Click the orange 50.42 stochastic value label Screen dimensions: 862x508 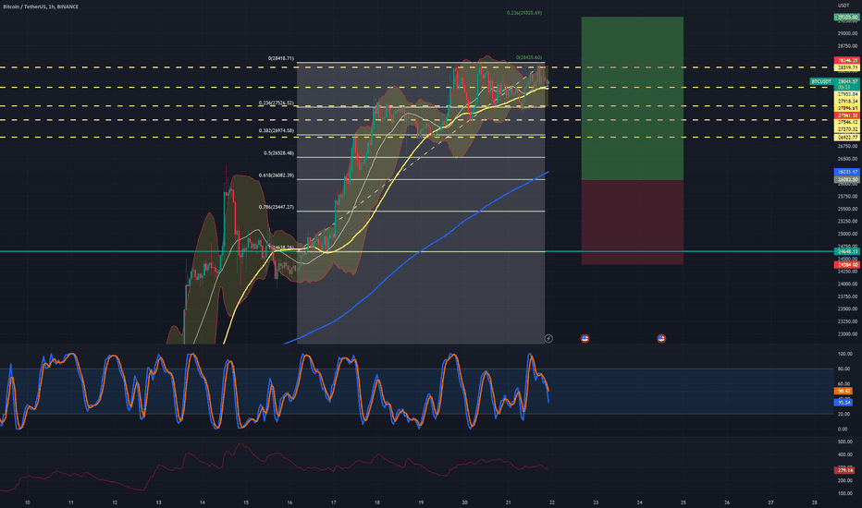click(x=843, y=391)
